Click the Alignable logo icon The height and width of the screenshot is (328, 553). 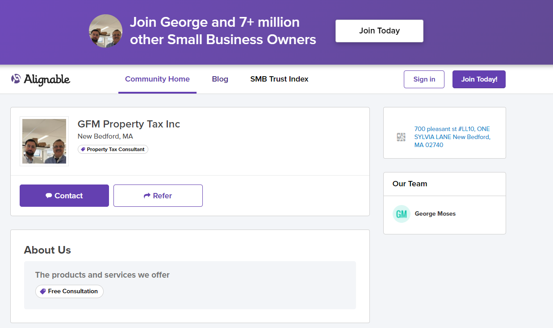tap(16, 79)
